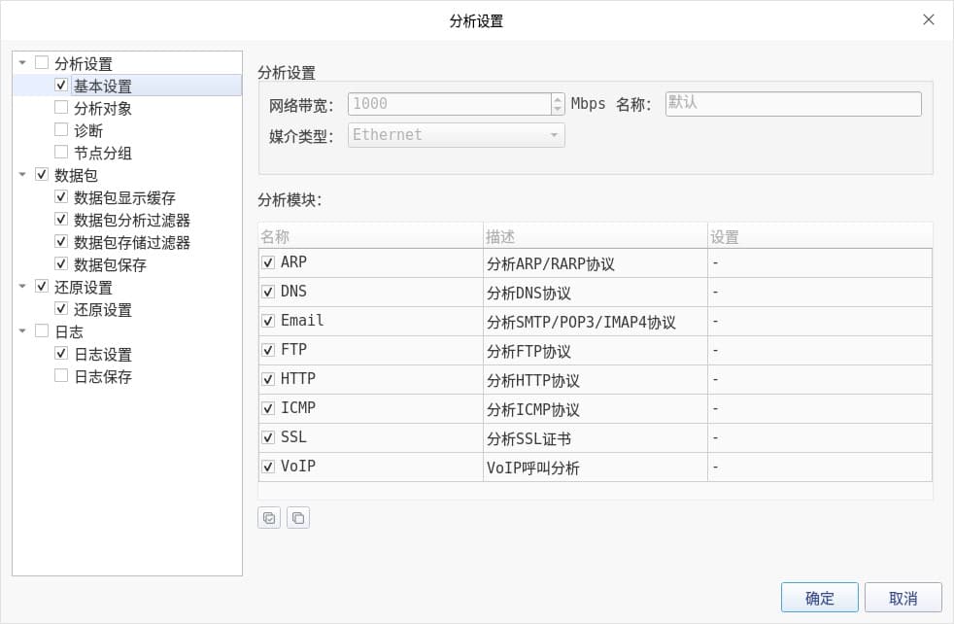954x624 pixels.
Task: Collapse the 日志 tree node
Action: pyautogui.click(x=22, y=331)
